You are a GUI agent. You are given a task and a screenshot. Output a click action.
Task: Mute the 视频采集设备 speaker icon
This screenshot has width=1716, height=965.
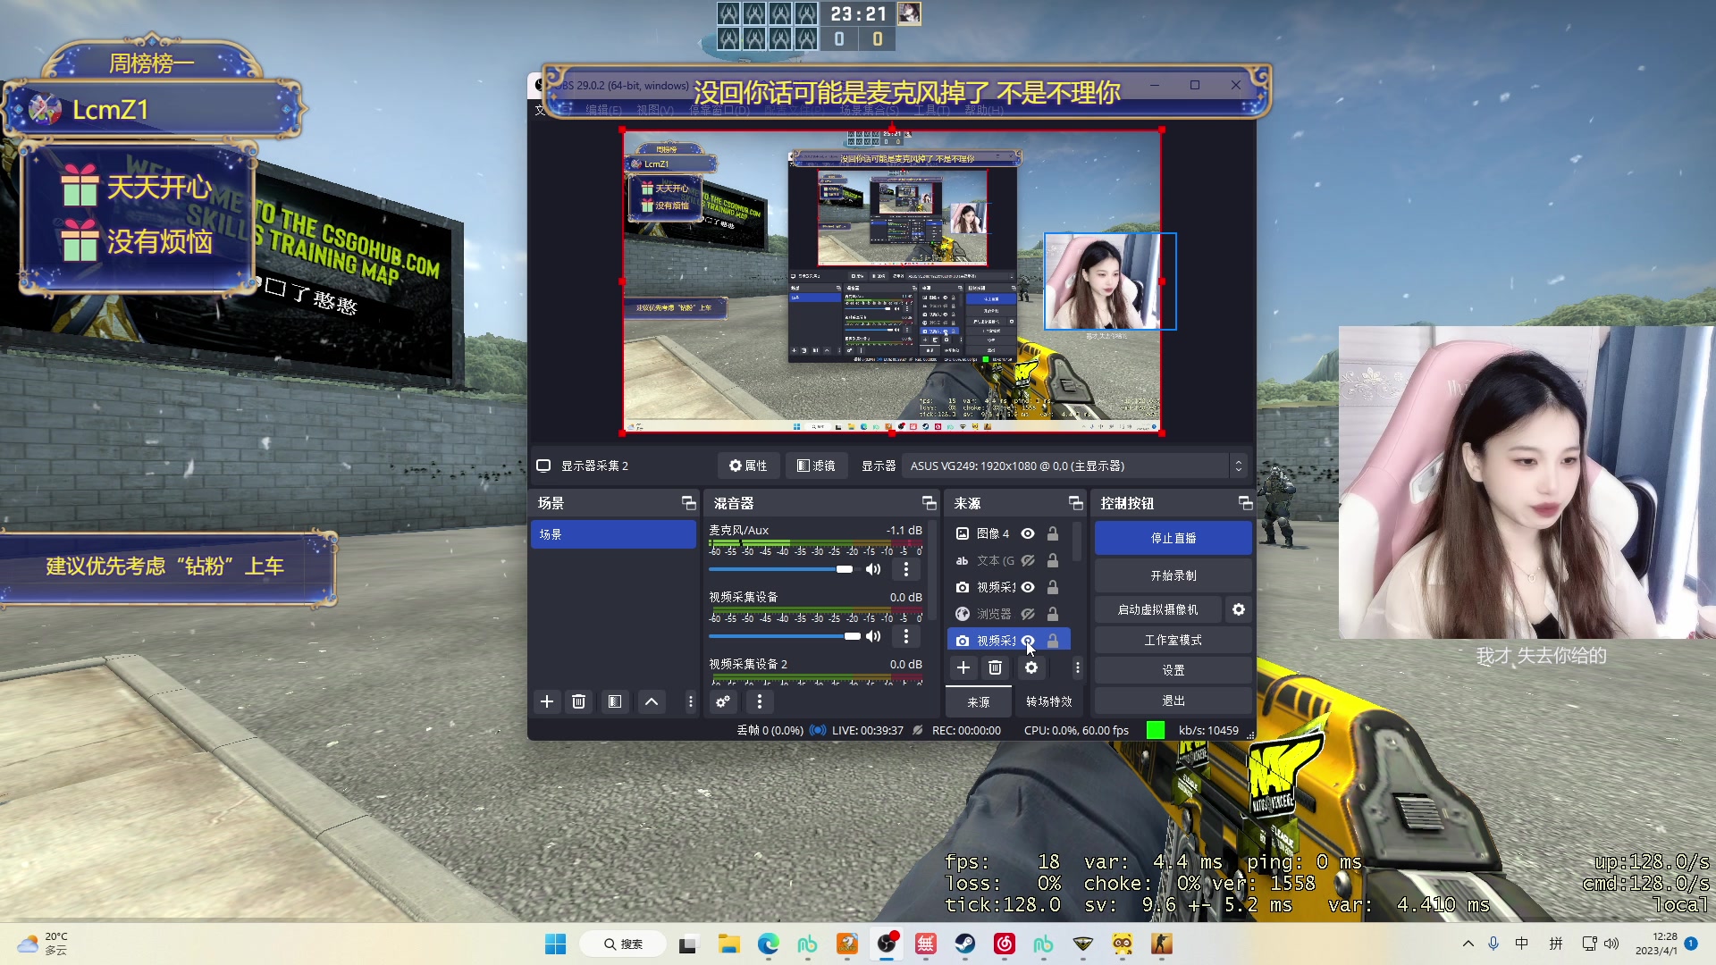pyautogui.click(x=873, y=636)
